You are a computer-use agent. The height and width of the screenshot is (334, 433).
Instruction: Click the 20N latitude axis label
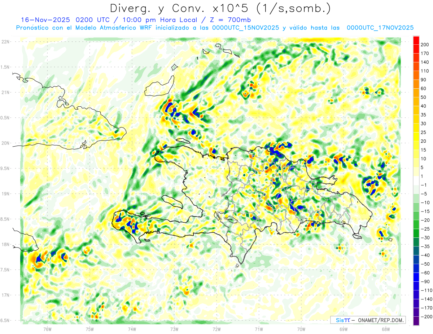(5, 143)
